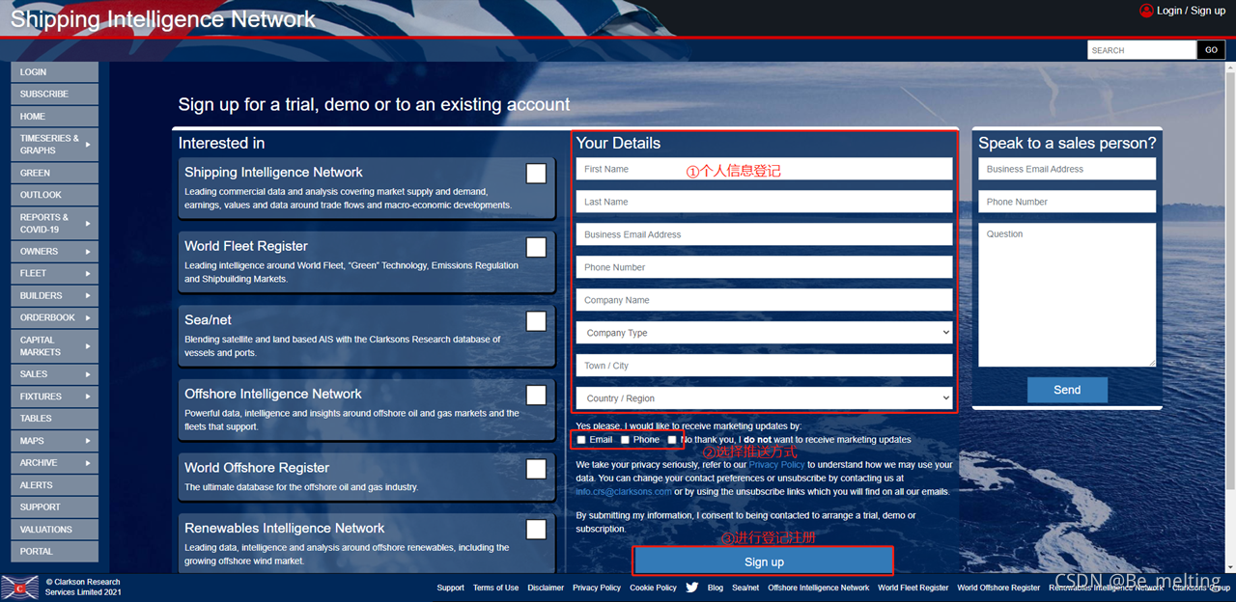Expand Timeseries & Graphs sidebar submenu
1236x602 pixels.
[x=88, y=145]
